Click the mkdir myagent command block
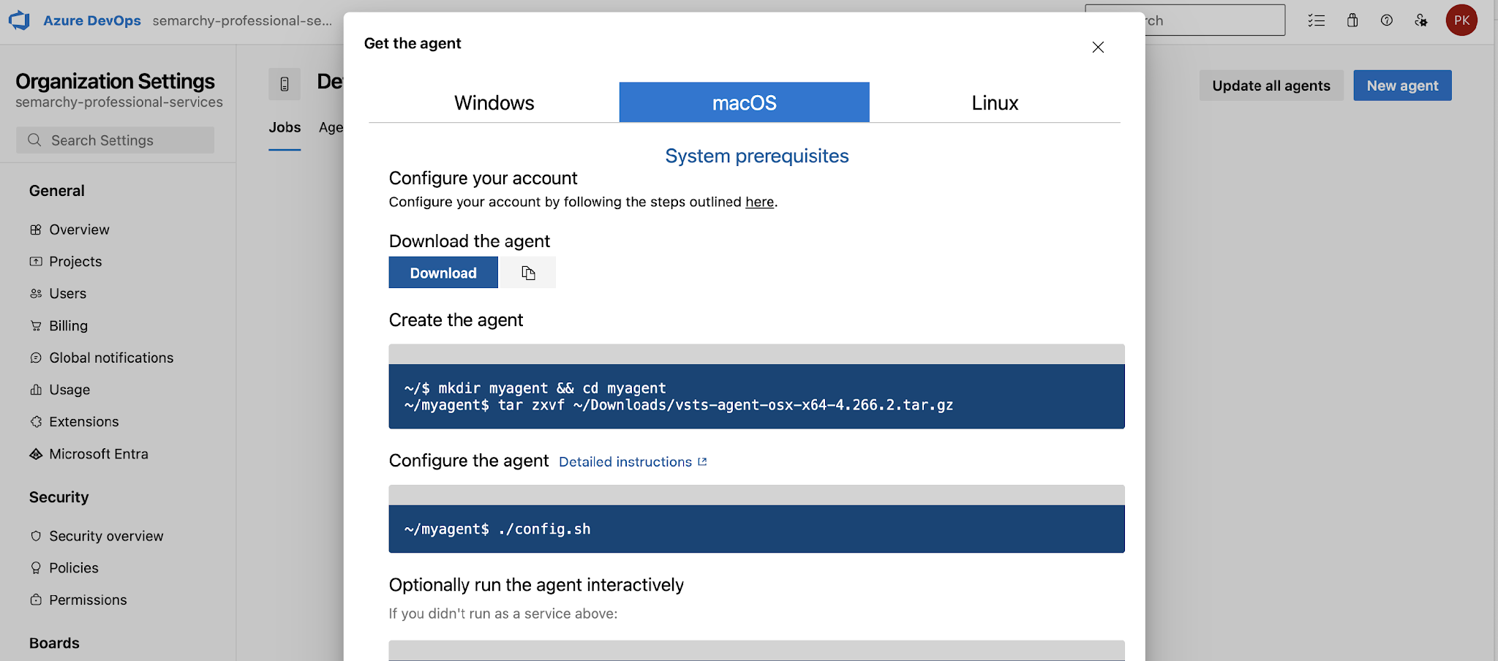 click(x=756, y=396)
